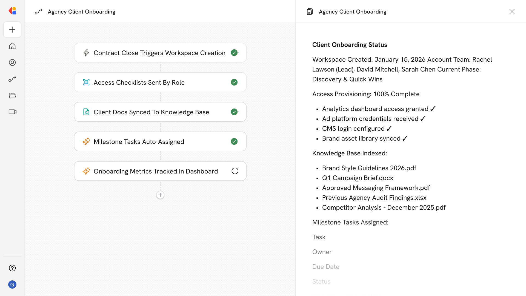Click the plus button in sidebar
The image size is (526, 296).
(12, 30)
